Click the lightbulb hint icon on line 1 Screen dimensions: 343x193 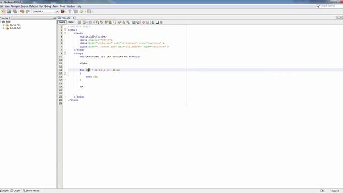click(x=61, y=26)
